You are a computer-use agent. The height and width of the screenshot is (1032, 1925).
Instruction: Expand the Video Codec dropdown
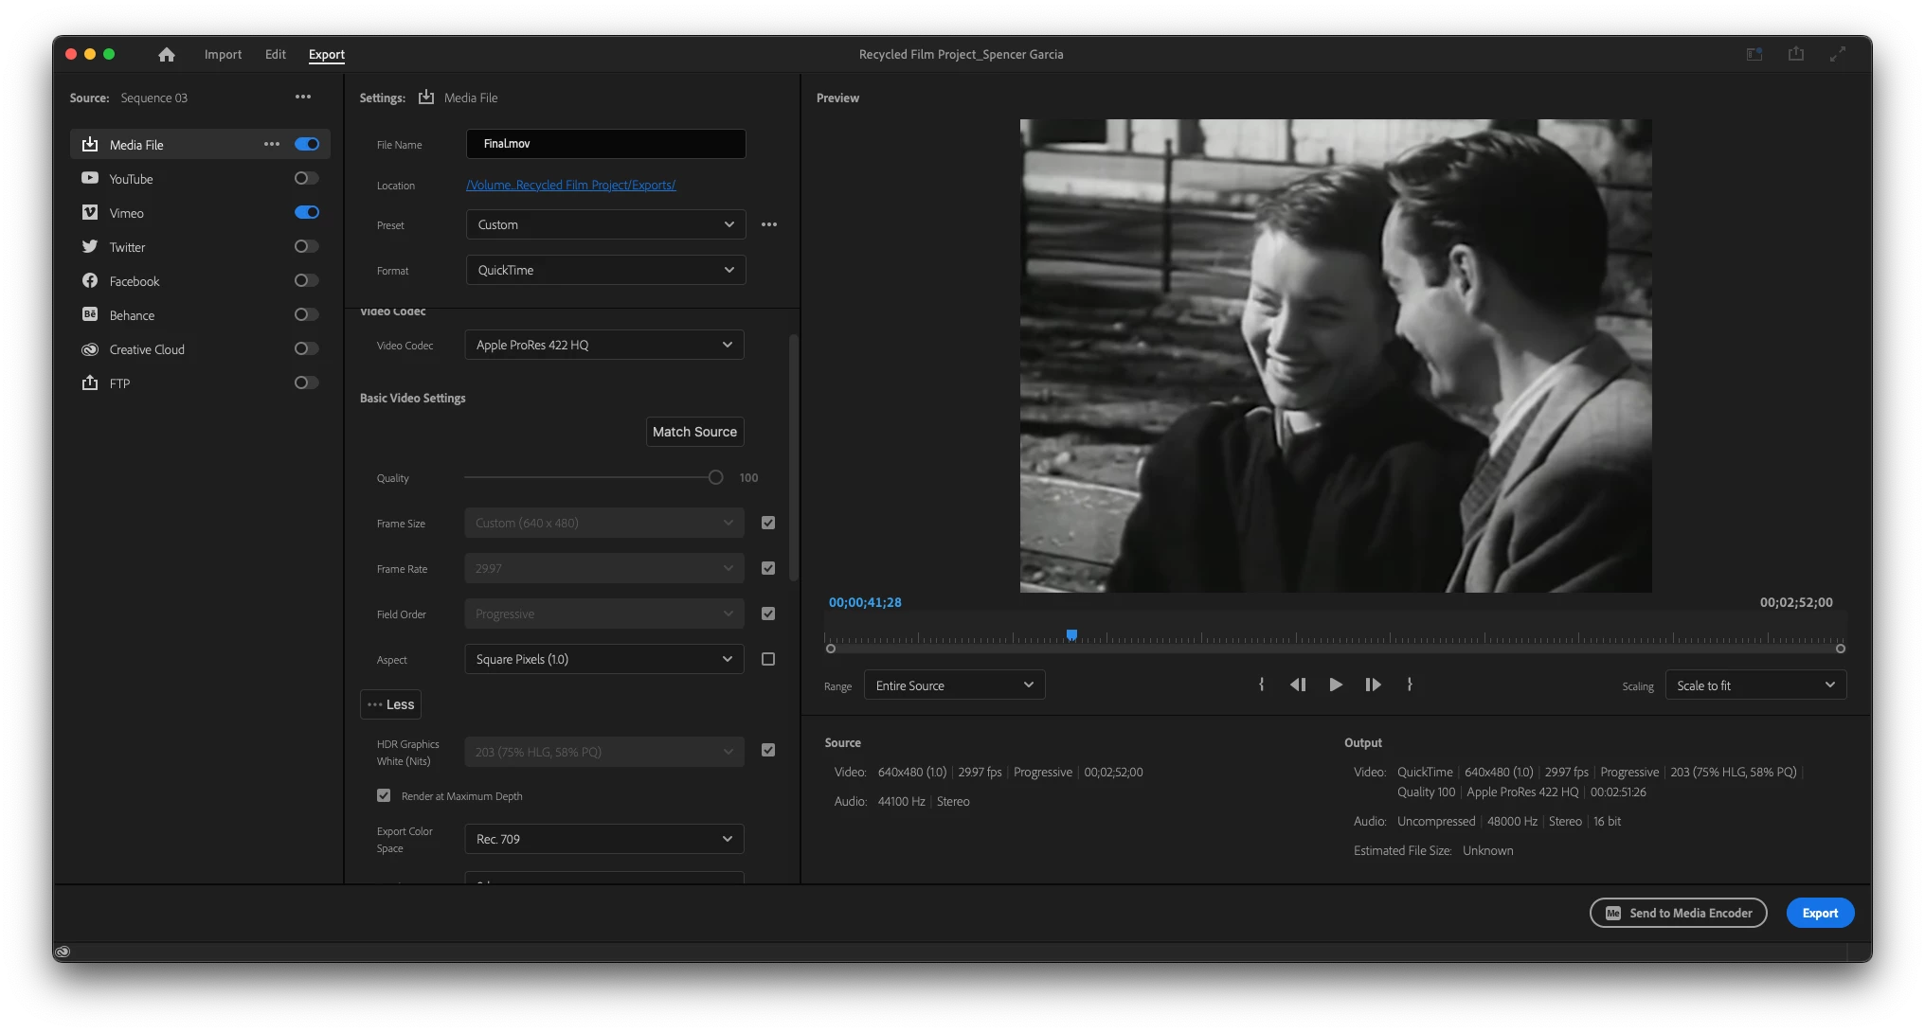tap(603, 345)
